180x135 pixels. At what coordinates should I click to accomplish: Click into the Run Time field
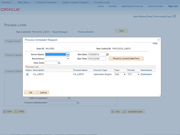click(x=96, y=59)
